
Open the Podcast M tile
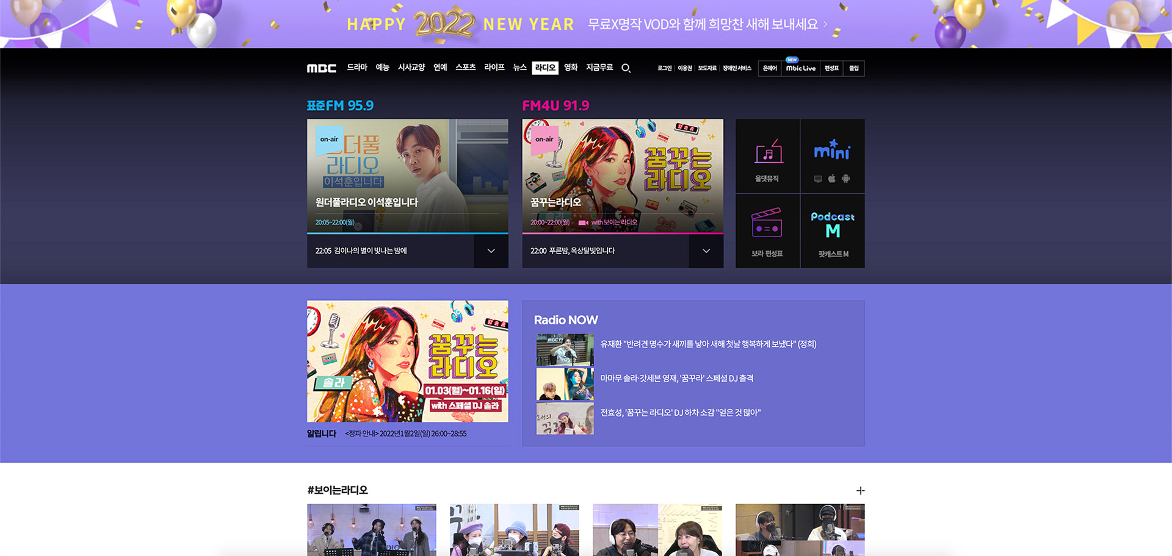pyautogui.click(x=832, y=231)
